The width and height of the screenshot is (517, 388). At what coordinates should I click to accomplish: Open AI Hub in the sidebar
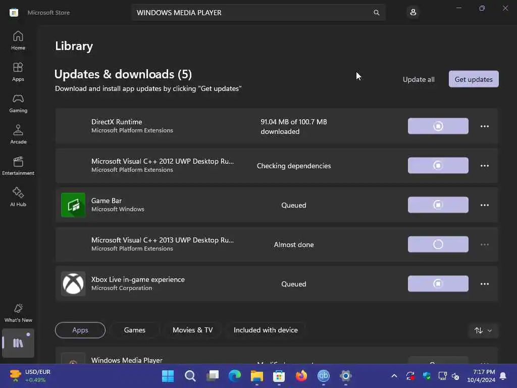pos(18,197)
